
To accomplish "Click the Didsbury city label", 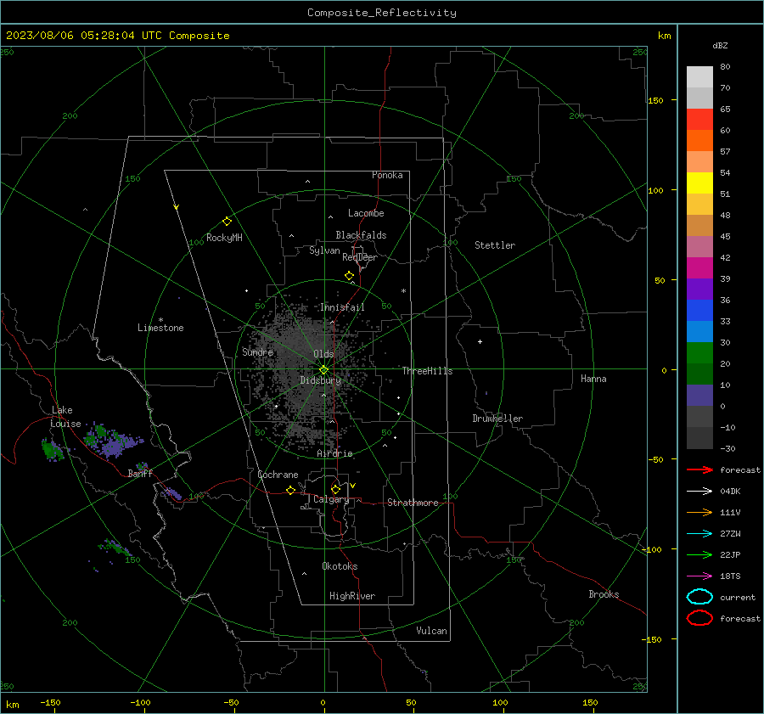I will point(320,380).
